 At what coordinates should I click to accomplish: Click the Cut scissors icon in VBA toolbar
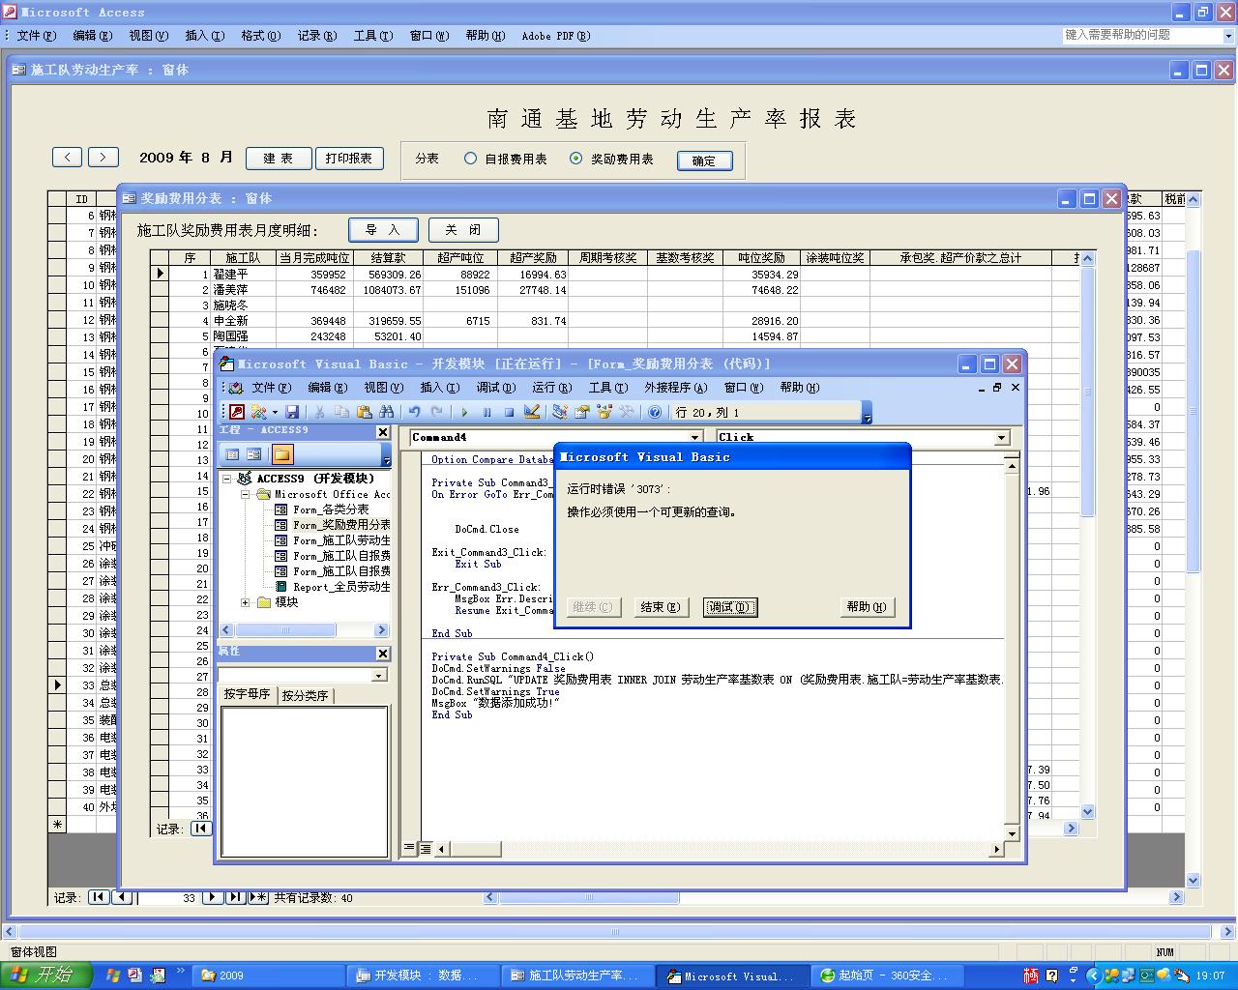(x=319, y=412)
